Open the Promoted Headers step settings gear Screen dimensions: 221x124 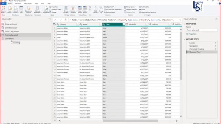tap(215, 49)
